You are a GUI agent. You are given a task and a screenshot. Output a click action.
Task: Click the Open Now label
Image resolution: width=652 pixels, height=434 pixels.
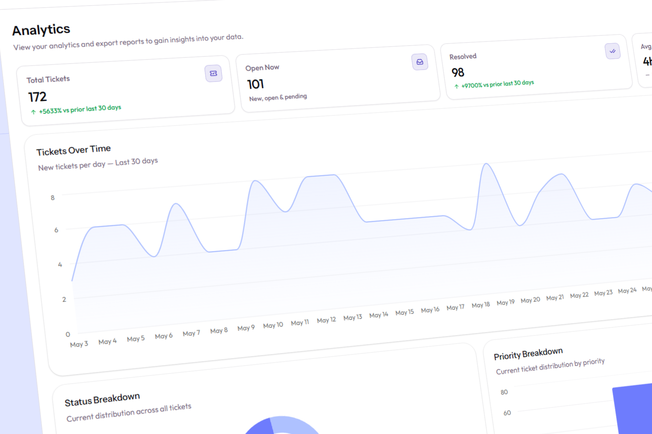coord(262,68)
